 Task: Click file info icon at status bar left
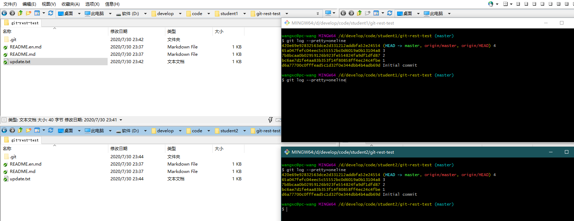point(4,120)
